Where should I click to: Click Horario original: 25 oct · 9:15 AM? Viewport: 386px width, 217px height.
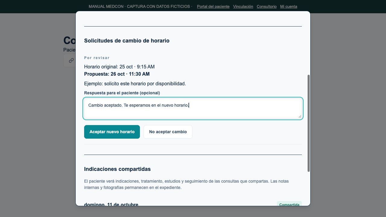pyautogui.click(x=119, y=67)
